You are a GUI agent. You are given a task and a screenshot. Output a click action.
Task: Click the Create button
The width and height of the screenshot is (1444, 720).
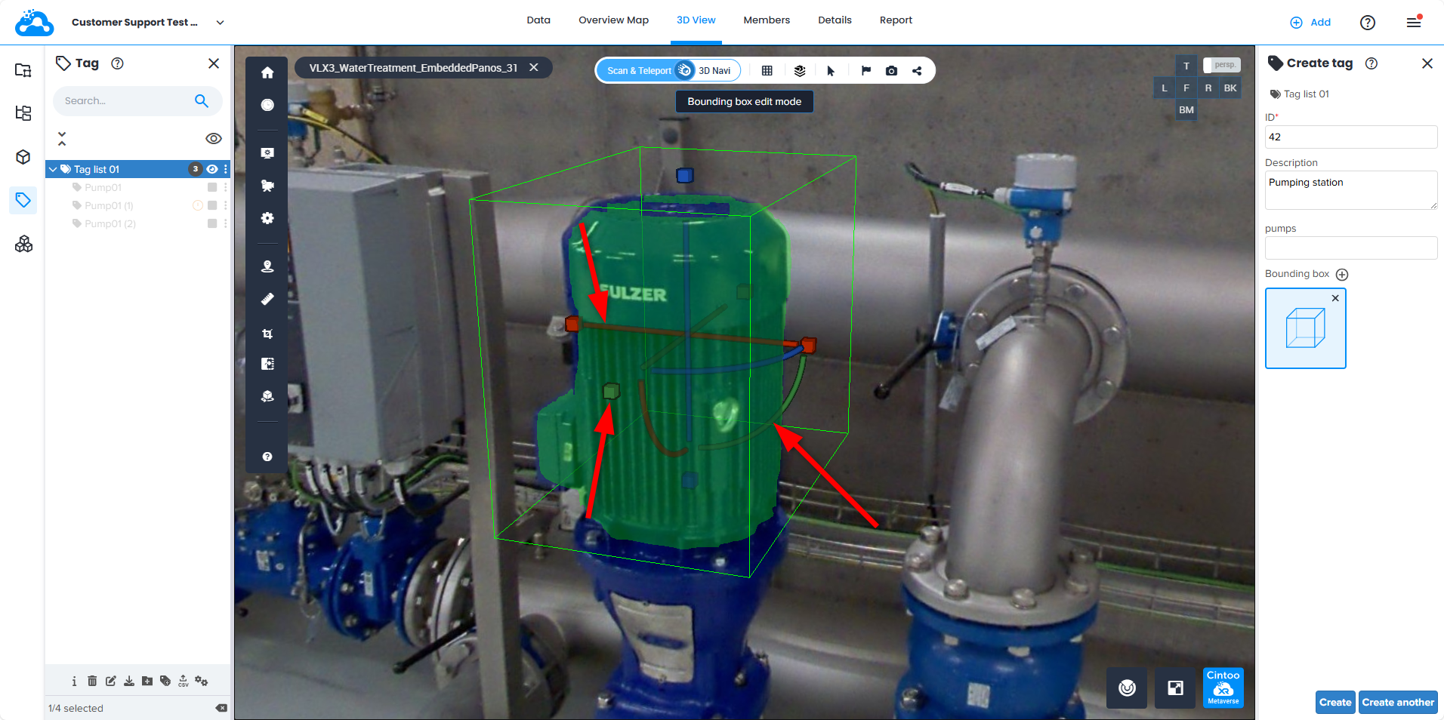pyautogui.click(x=1335, y=702)
